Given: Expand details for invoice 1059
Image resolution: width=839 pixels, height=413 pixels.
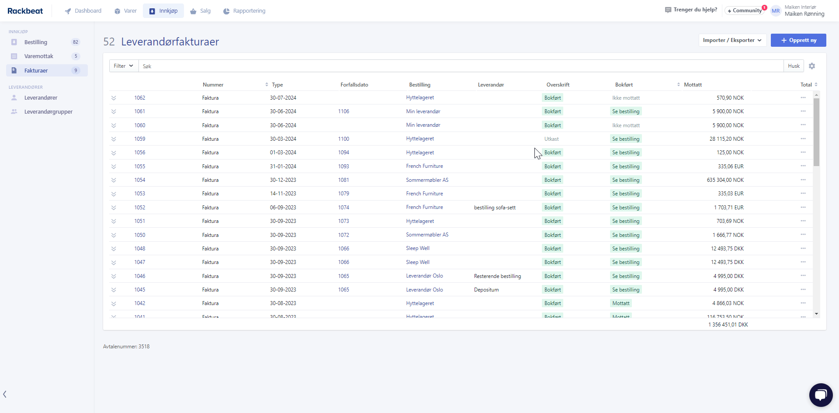Looking at the screenshot, I should 114,139.
